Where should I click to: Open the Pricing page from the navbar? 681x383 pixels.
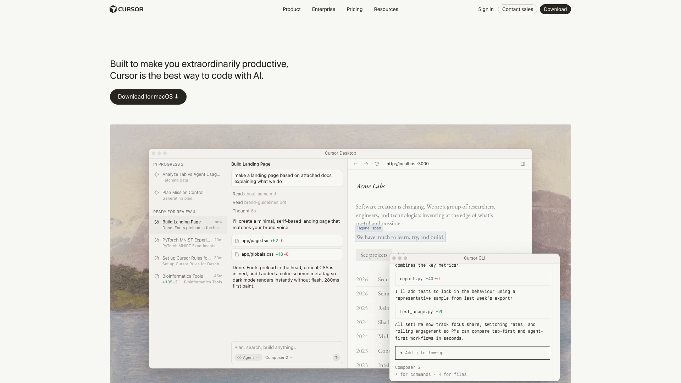[x=354, y=9]
